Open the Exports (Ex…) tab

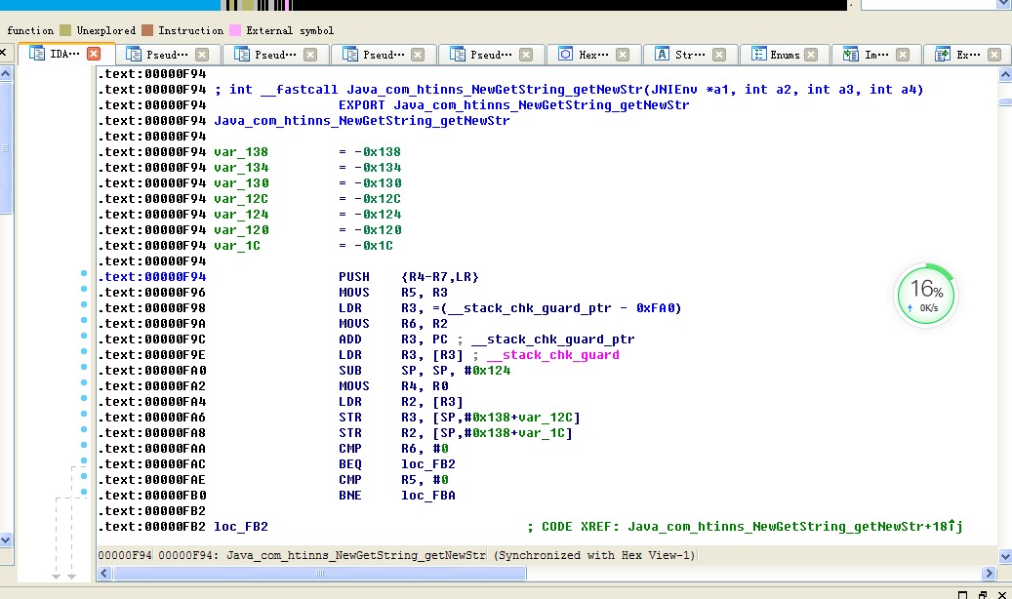(968, 55)
